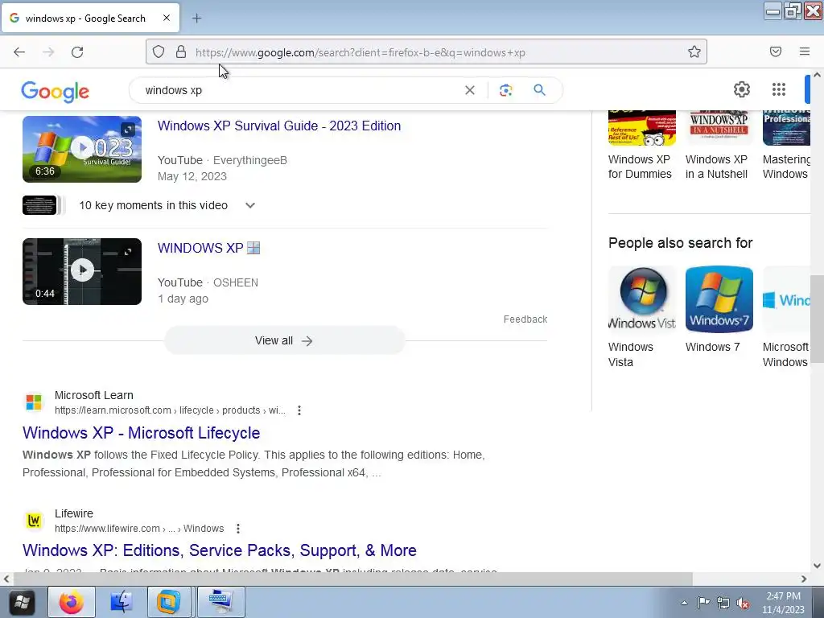View site security padlock info
This screenshot has width=824, height=618.
[x=181, y=52]
